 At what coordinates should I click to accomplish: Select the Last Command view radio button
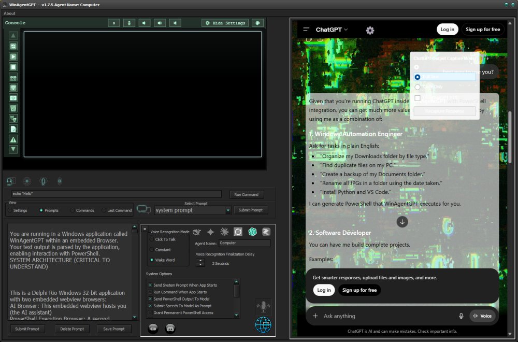tap(117, 210)
